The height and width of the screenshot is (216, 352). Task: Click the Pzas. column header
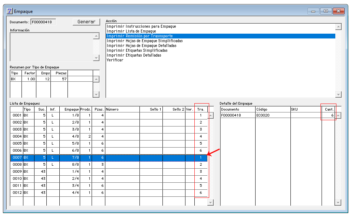point(99,109)
